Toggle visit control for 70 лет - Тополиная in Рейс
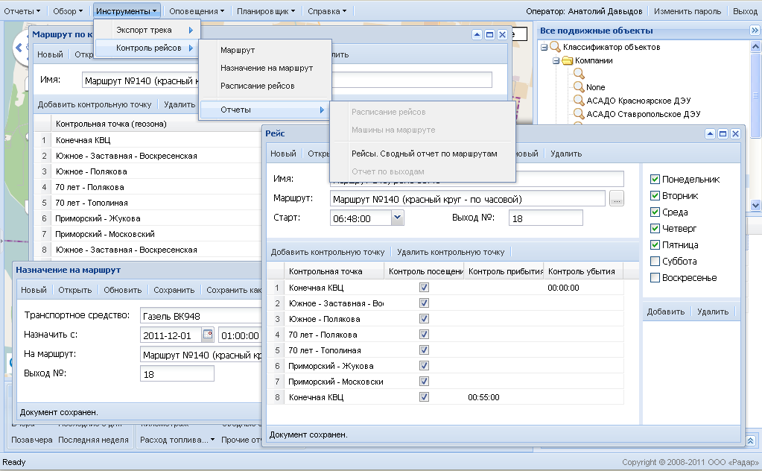This screenshot has width=762, height=471. coord(424,350)
